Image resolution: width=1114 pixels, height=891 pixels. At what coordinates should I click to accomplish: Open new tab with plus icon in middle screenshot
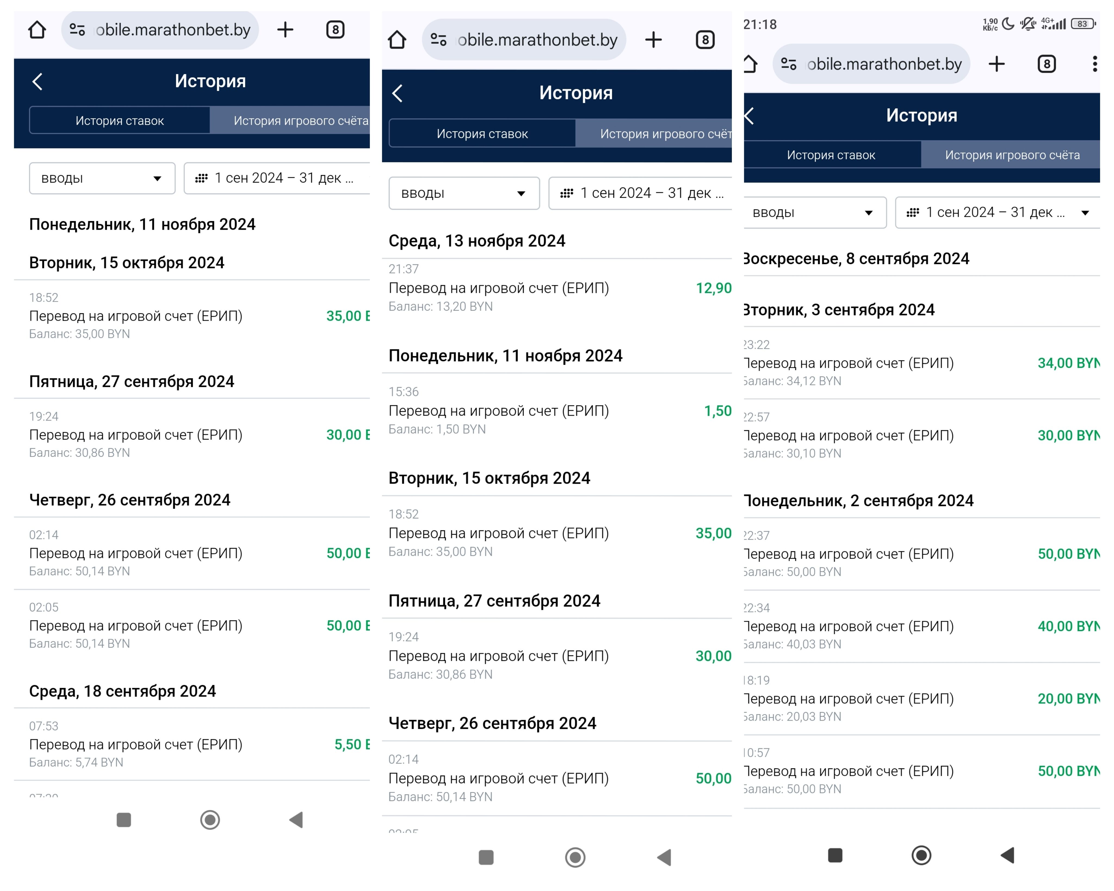[x=653, y=40]
